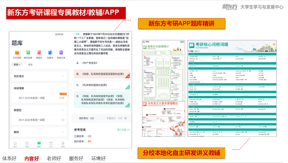The image size is (288, 163).
Task: Click the 题库 page title
Action: point(17,43)
